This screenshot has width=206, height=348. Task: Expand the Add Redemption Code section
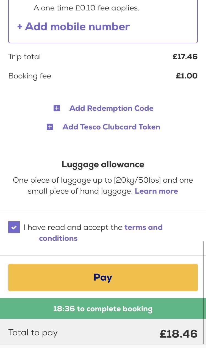tap(111, 108)
